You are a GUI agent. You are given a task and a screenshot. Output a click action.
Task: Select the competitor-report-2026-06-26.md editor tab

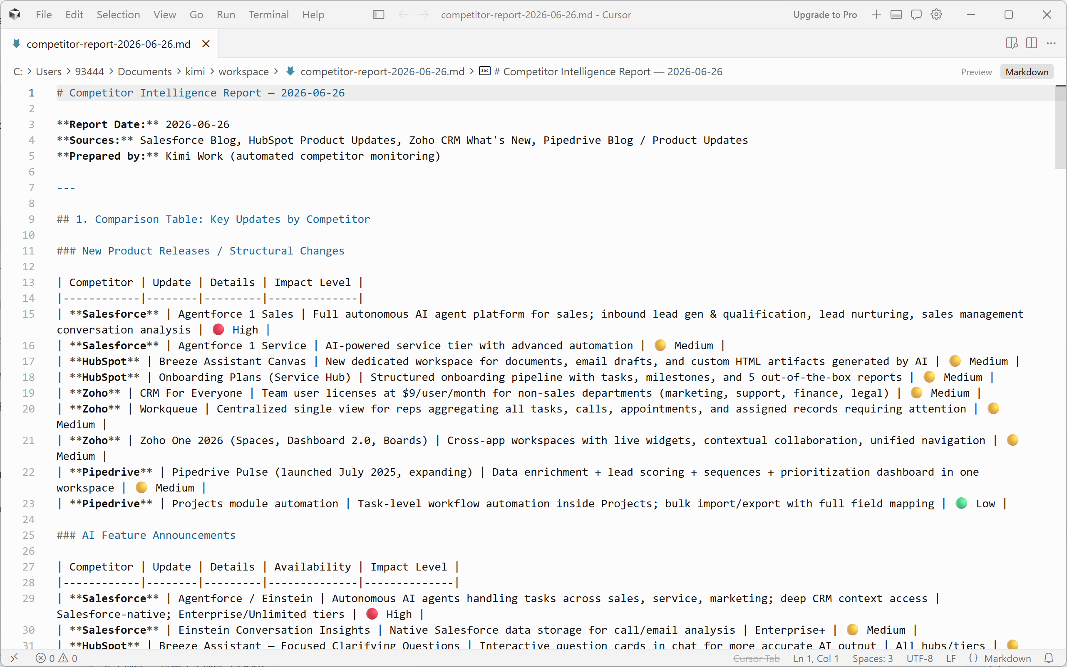coord(109,44)
